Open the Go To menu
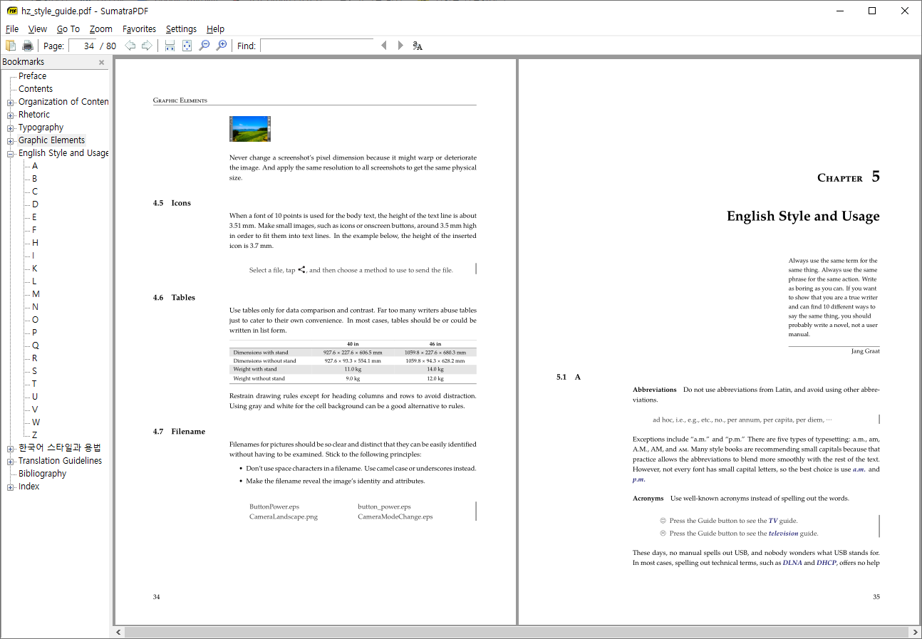Image resolution: width=922 pixels, height=639 pixels. (x=68, y=29)
